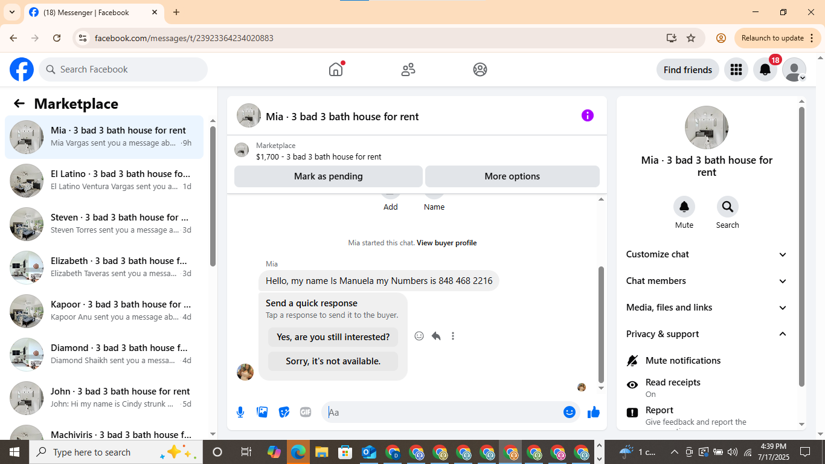Choose a GIF icon in composer
This screenshot has height=464, width=825.
pos(306,412)
